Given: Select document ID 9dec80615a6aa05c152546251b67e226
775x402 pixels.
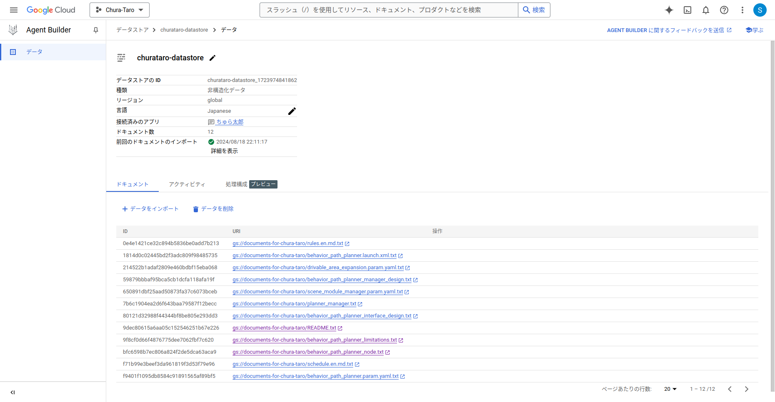Looking at the screenshot, I should [171, 328].
